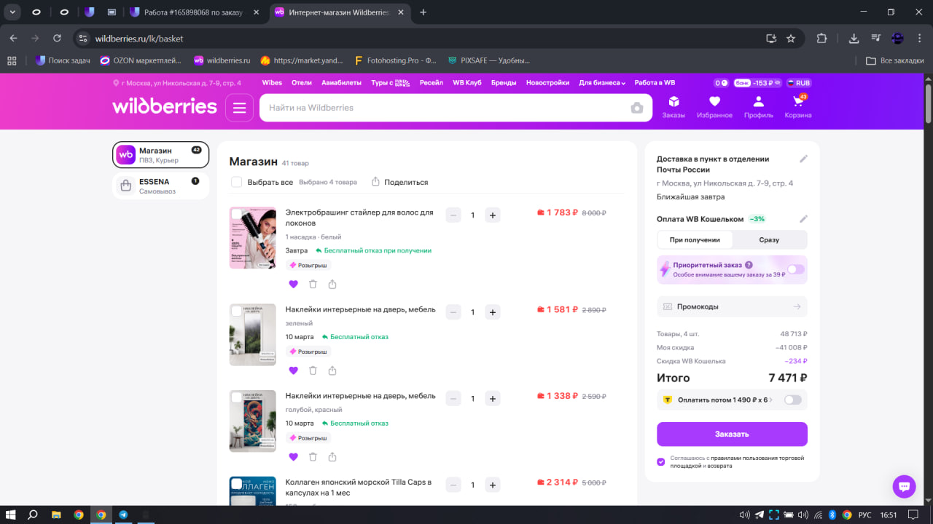Open the Chrome extensions puzzle icon
This screenshot has height=524, width=933.
pos(822,39)
